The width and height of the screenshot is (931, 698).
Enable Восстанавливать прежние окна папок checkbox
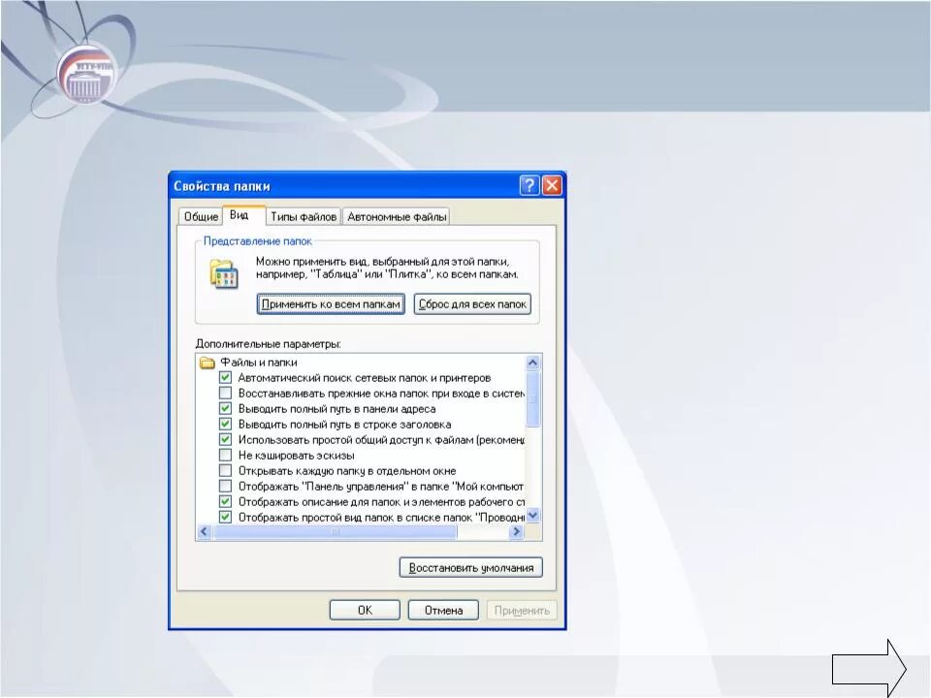225,393
